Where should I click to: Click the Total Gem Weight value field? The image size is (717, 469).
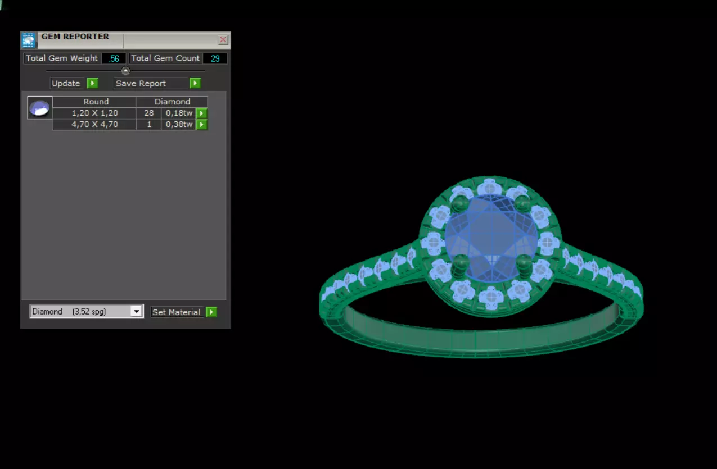tap(114, 58)
